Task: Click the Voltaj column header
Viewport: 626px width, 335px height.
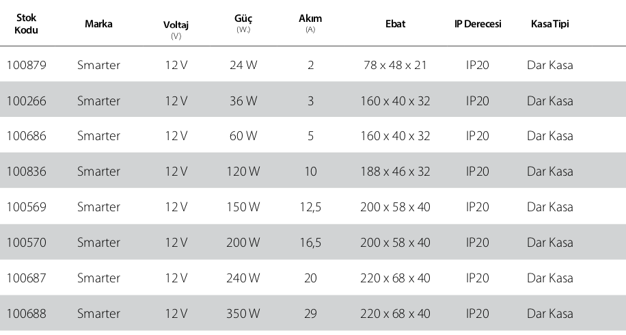Action: (176, 29)
